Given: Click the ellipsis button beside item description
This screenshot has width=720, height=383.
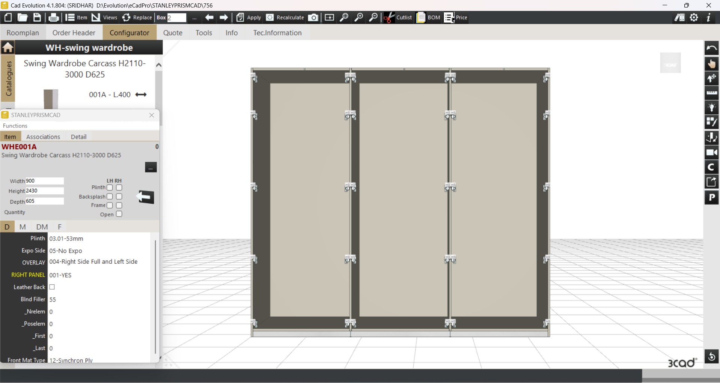Looking at the screenshot, I should (151, 167).
